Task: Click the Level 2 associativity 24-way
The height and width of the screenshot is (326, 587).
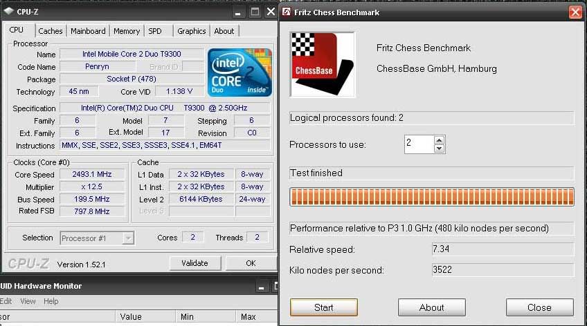Action: coord(253,199)
